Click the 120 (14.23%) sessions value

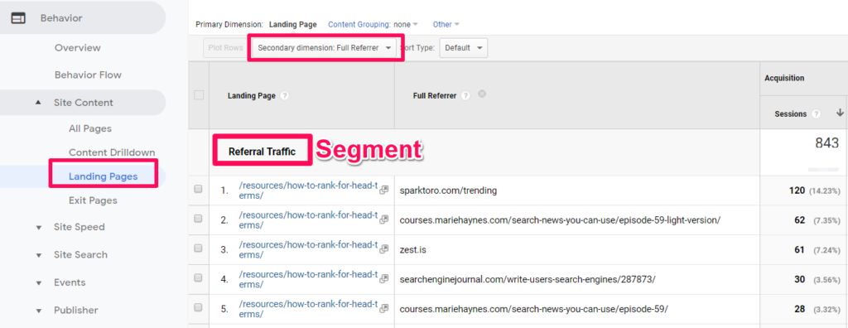pos(815,191)
